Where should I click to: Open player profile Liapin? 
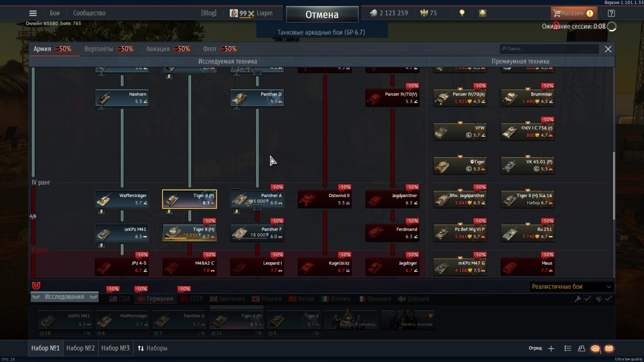(252, 13)
